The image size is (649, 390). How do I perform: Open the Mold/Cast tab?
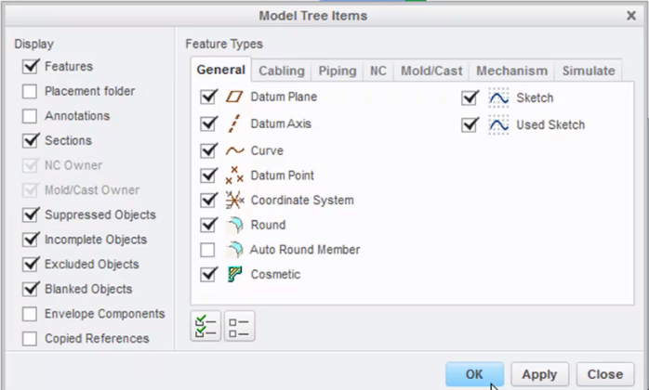[431, 71]
